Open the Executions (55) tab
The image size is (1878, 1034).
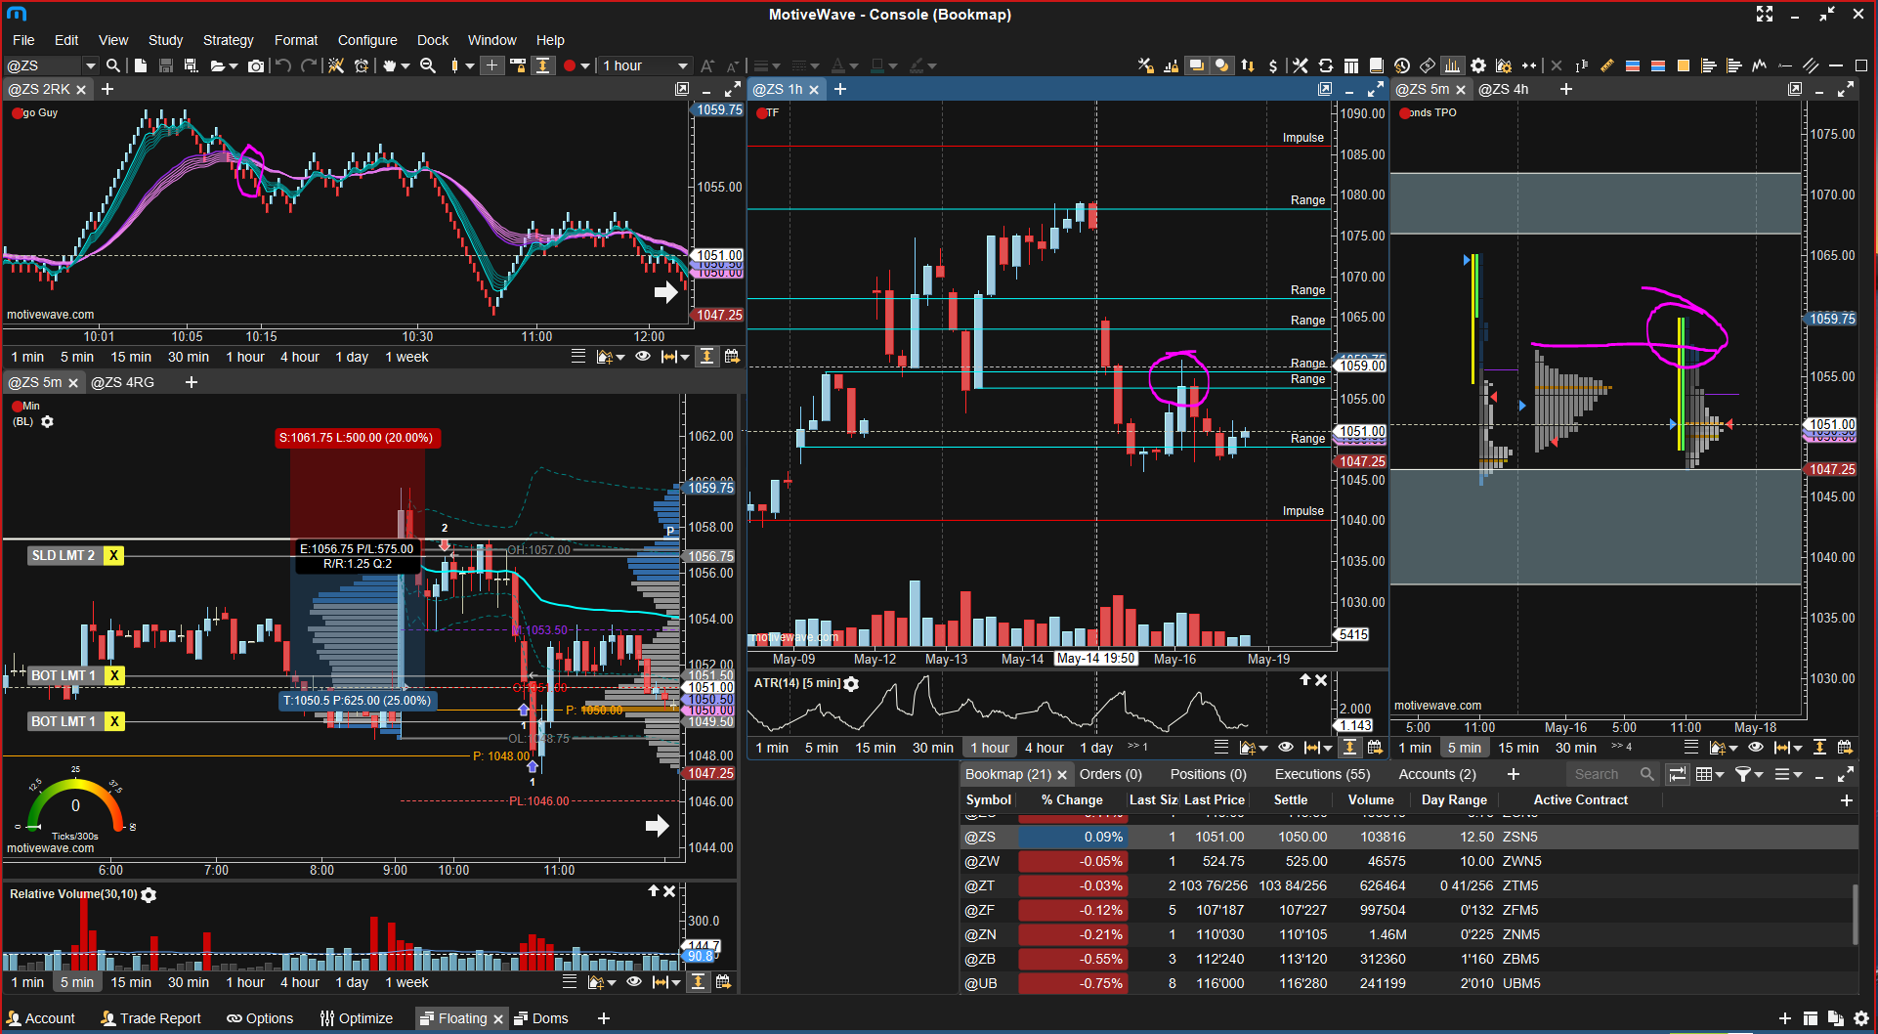click(x=1322, y=774)
